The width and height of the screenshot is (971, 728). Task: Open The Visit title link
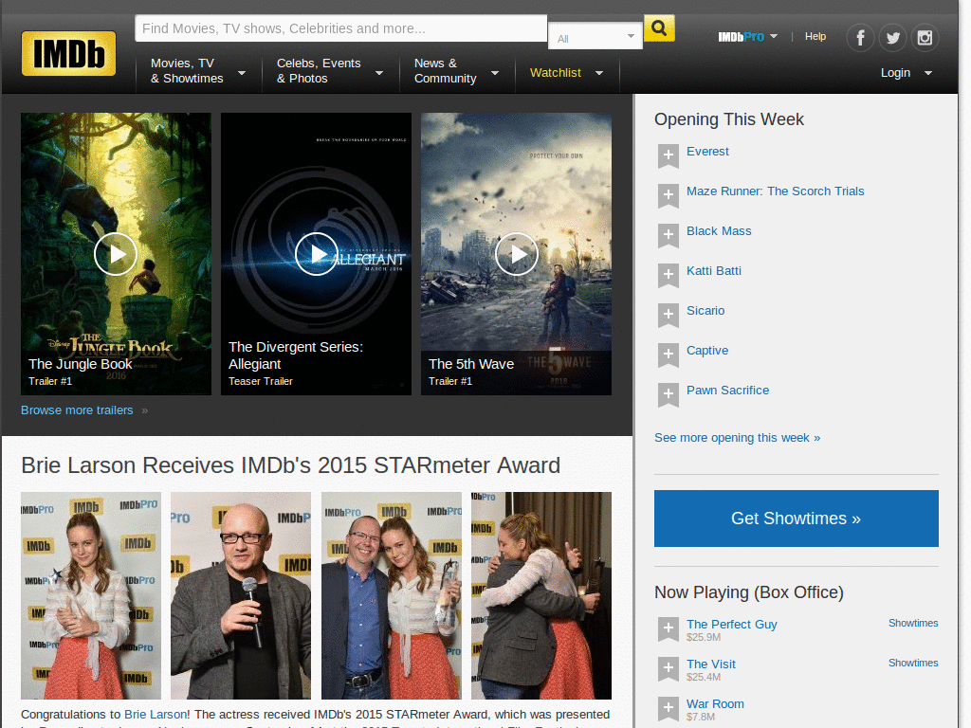click(x=711, y=664)
